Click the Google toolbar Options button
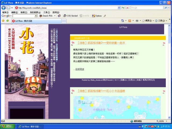Viewport: 172px width, 129px height. click(97, 16)
